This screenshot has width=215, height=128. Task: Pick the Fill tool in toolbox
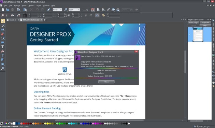coord(3,51)
